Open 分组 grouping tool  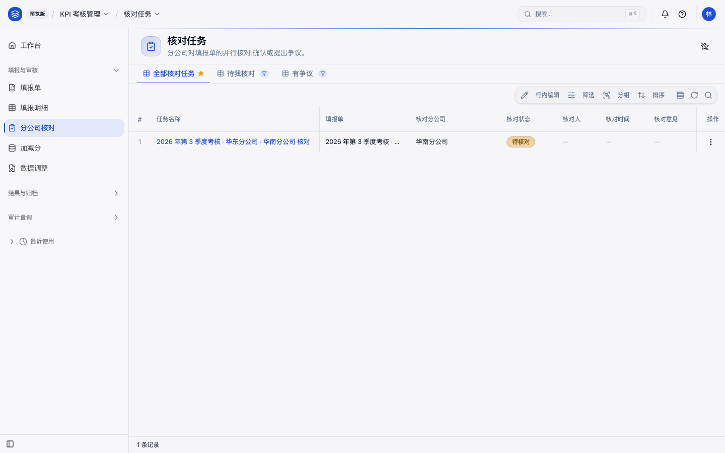pyautogui.click(x=617, y=95)
